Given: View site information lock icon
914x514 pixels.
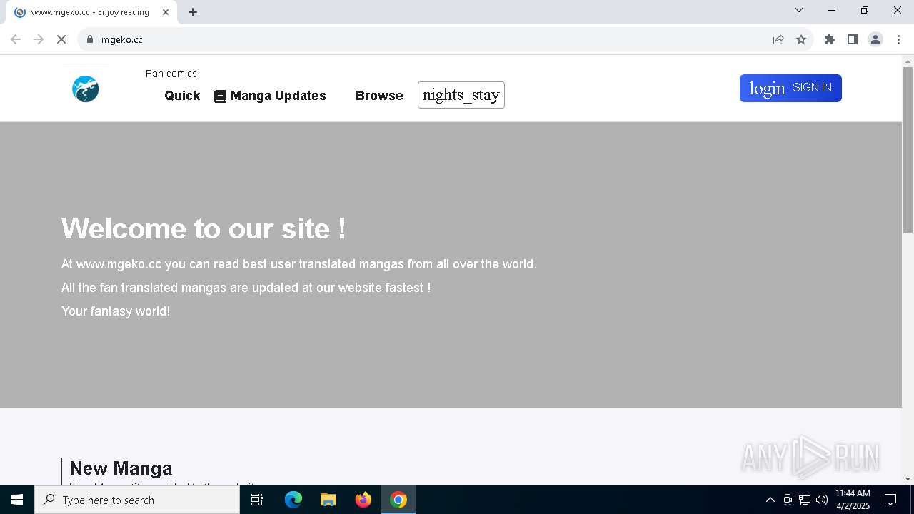Looking at the screenshot, I should tap(90, 39).
